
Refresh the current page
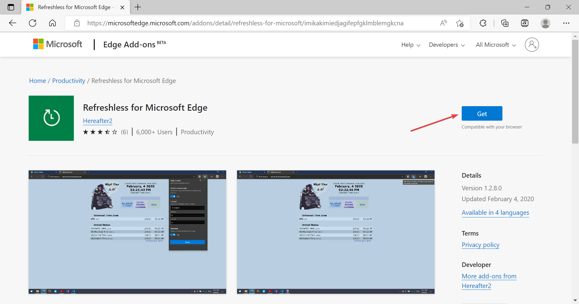pos(33,23)
